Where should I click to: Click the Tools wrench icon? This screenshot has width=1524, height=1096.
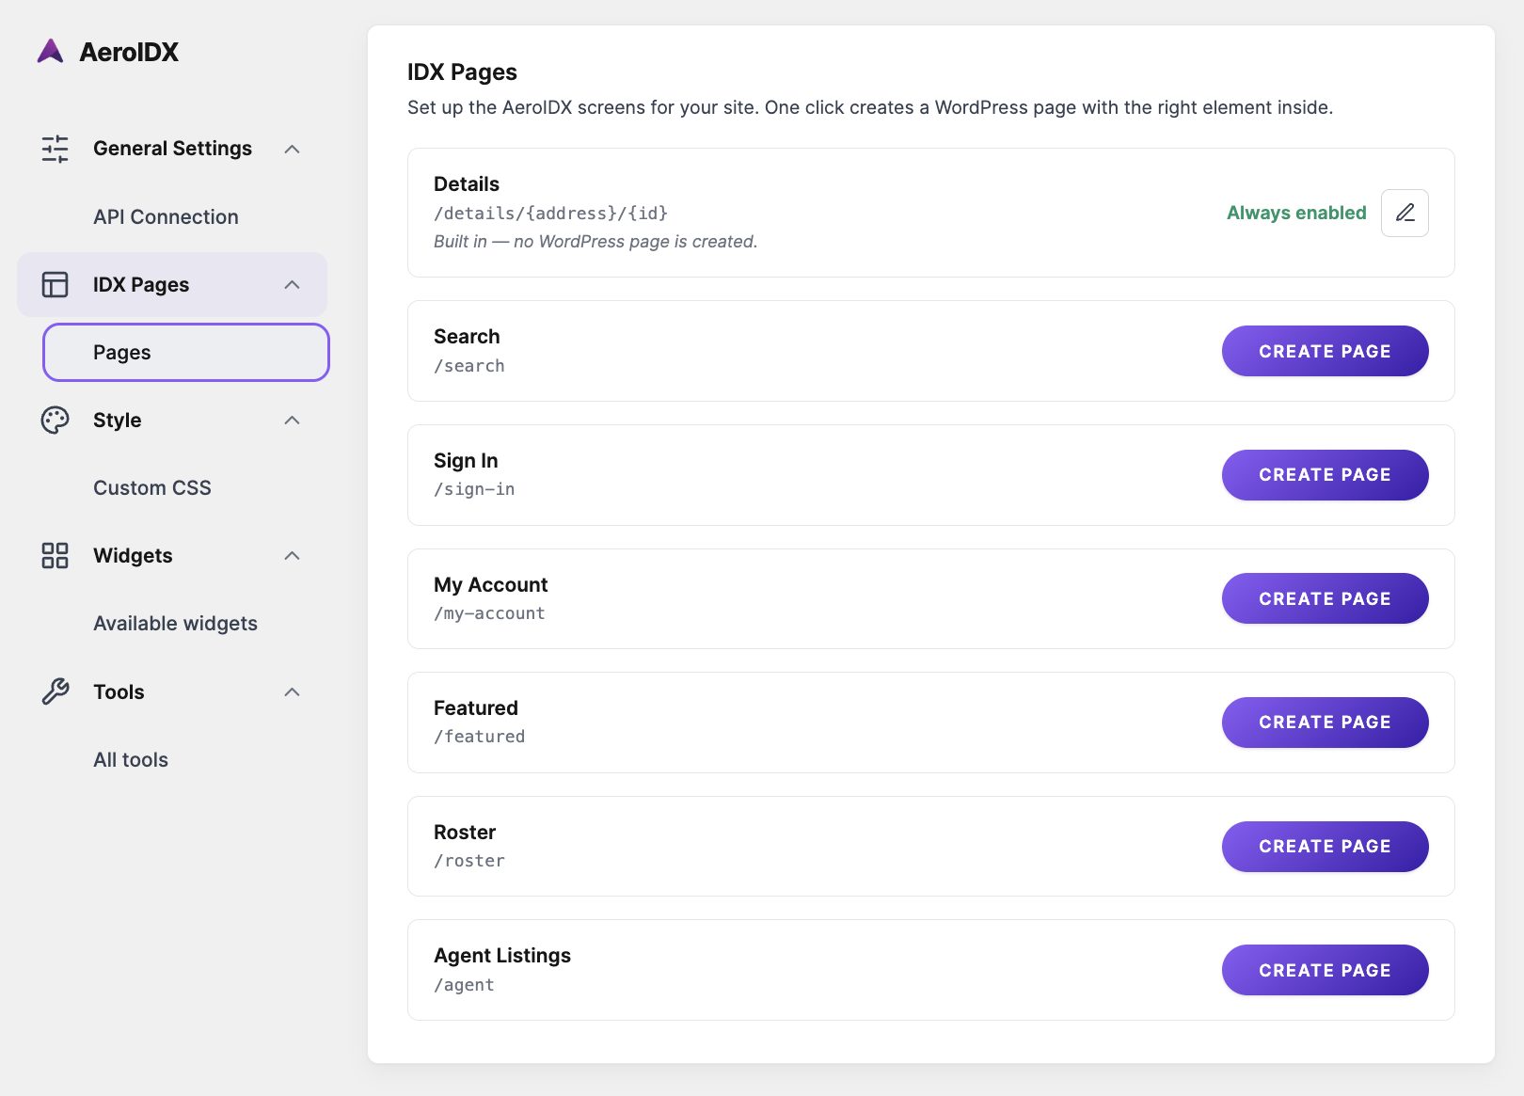point(56,691)
